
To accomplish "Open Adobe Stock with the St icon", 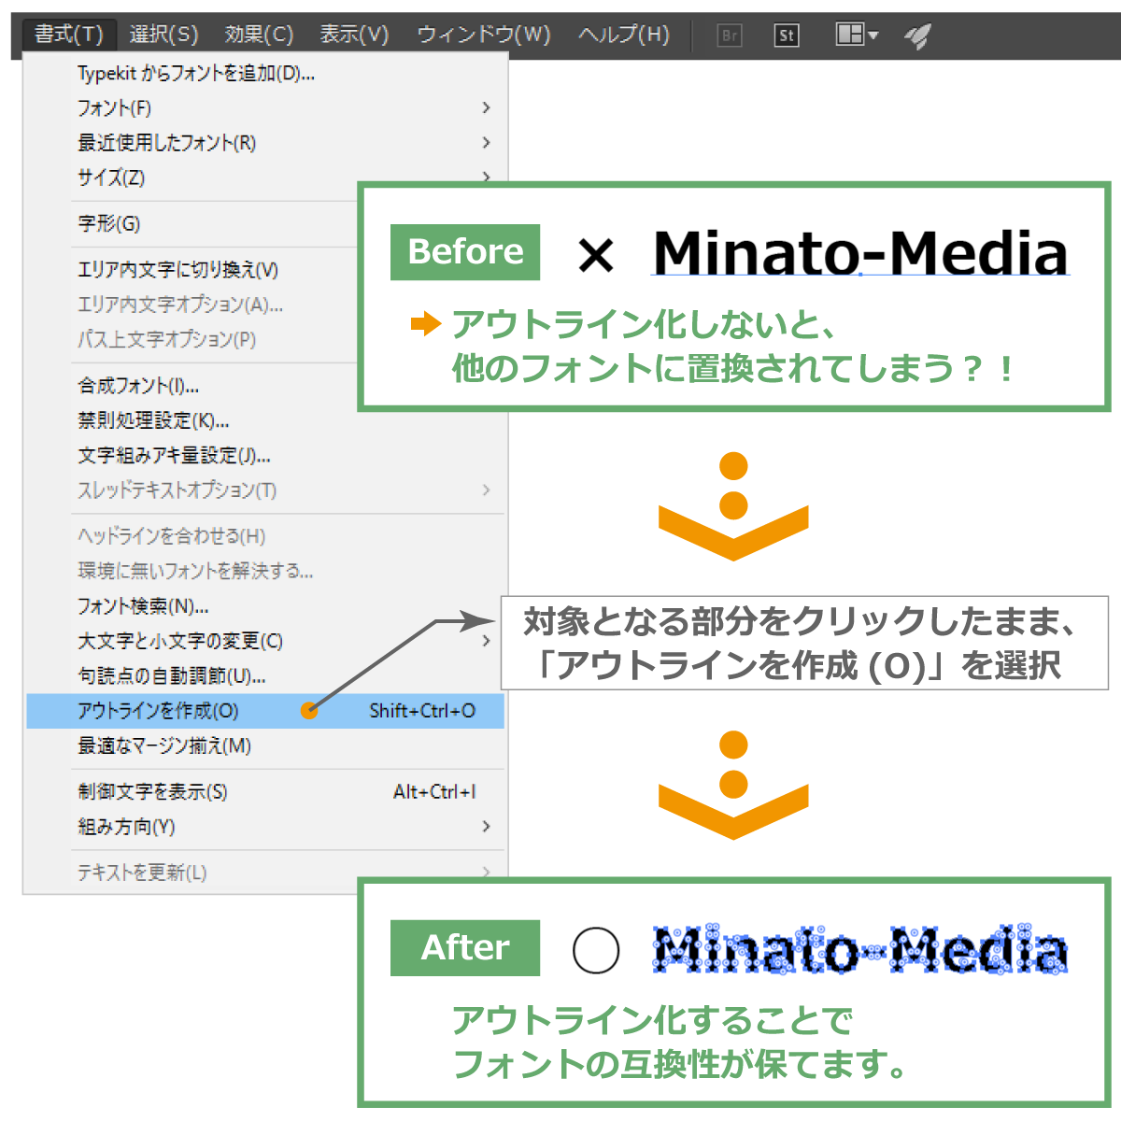I will [x=787, y=35].
